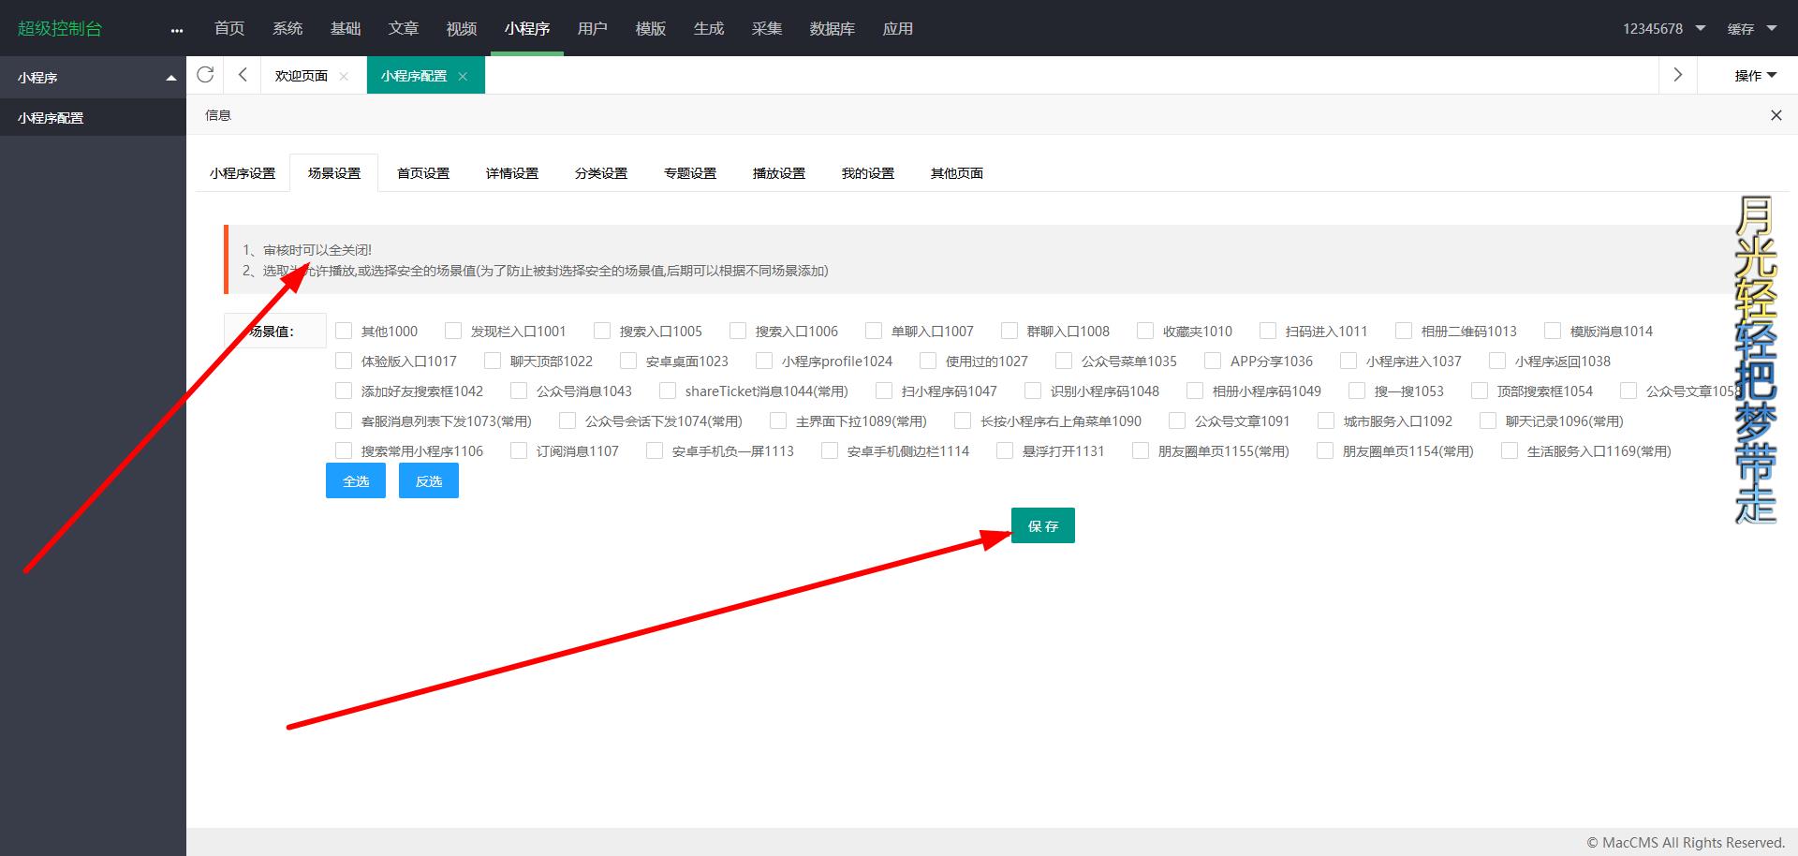Refresh the current admin page
This screenshot has width=1798, height=856.
205,75
